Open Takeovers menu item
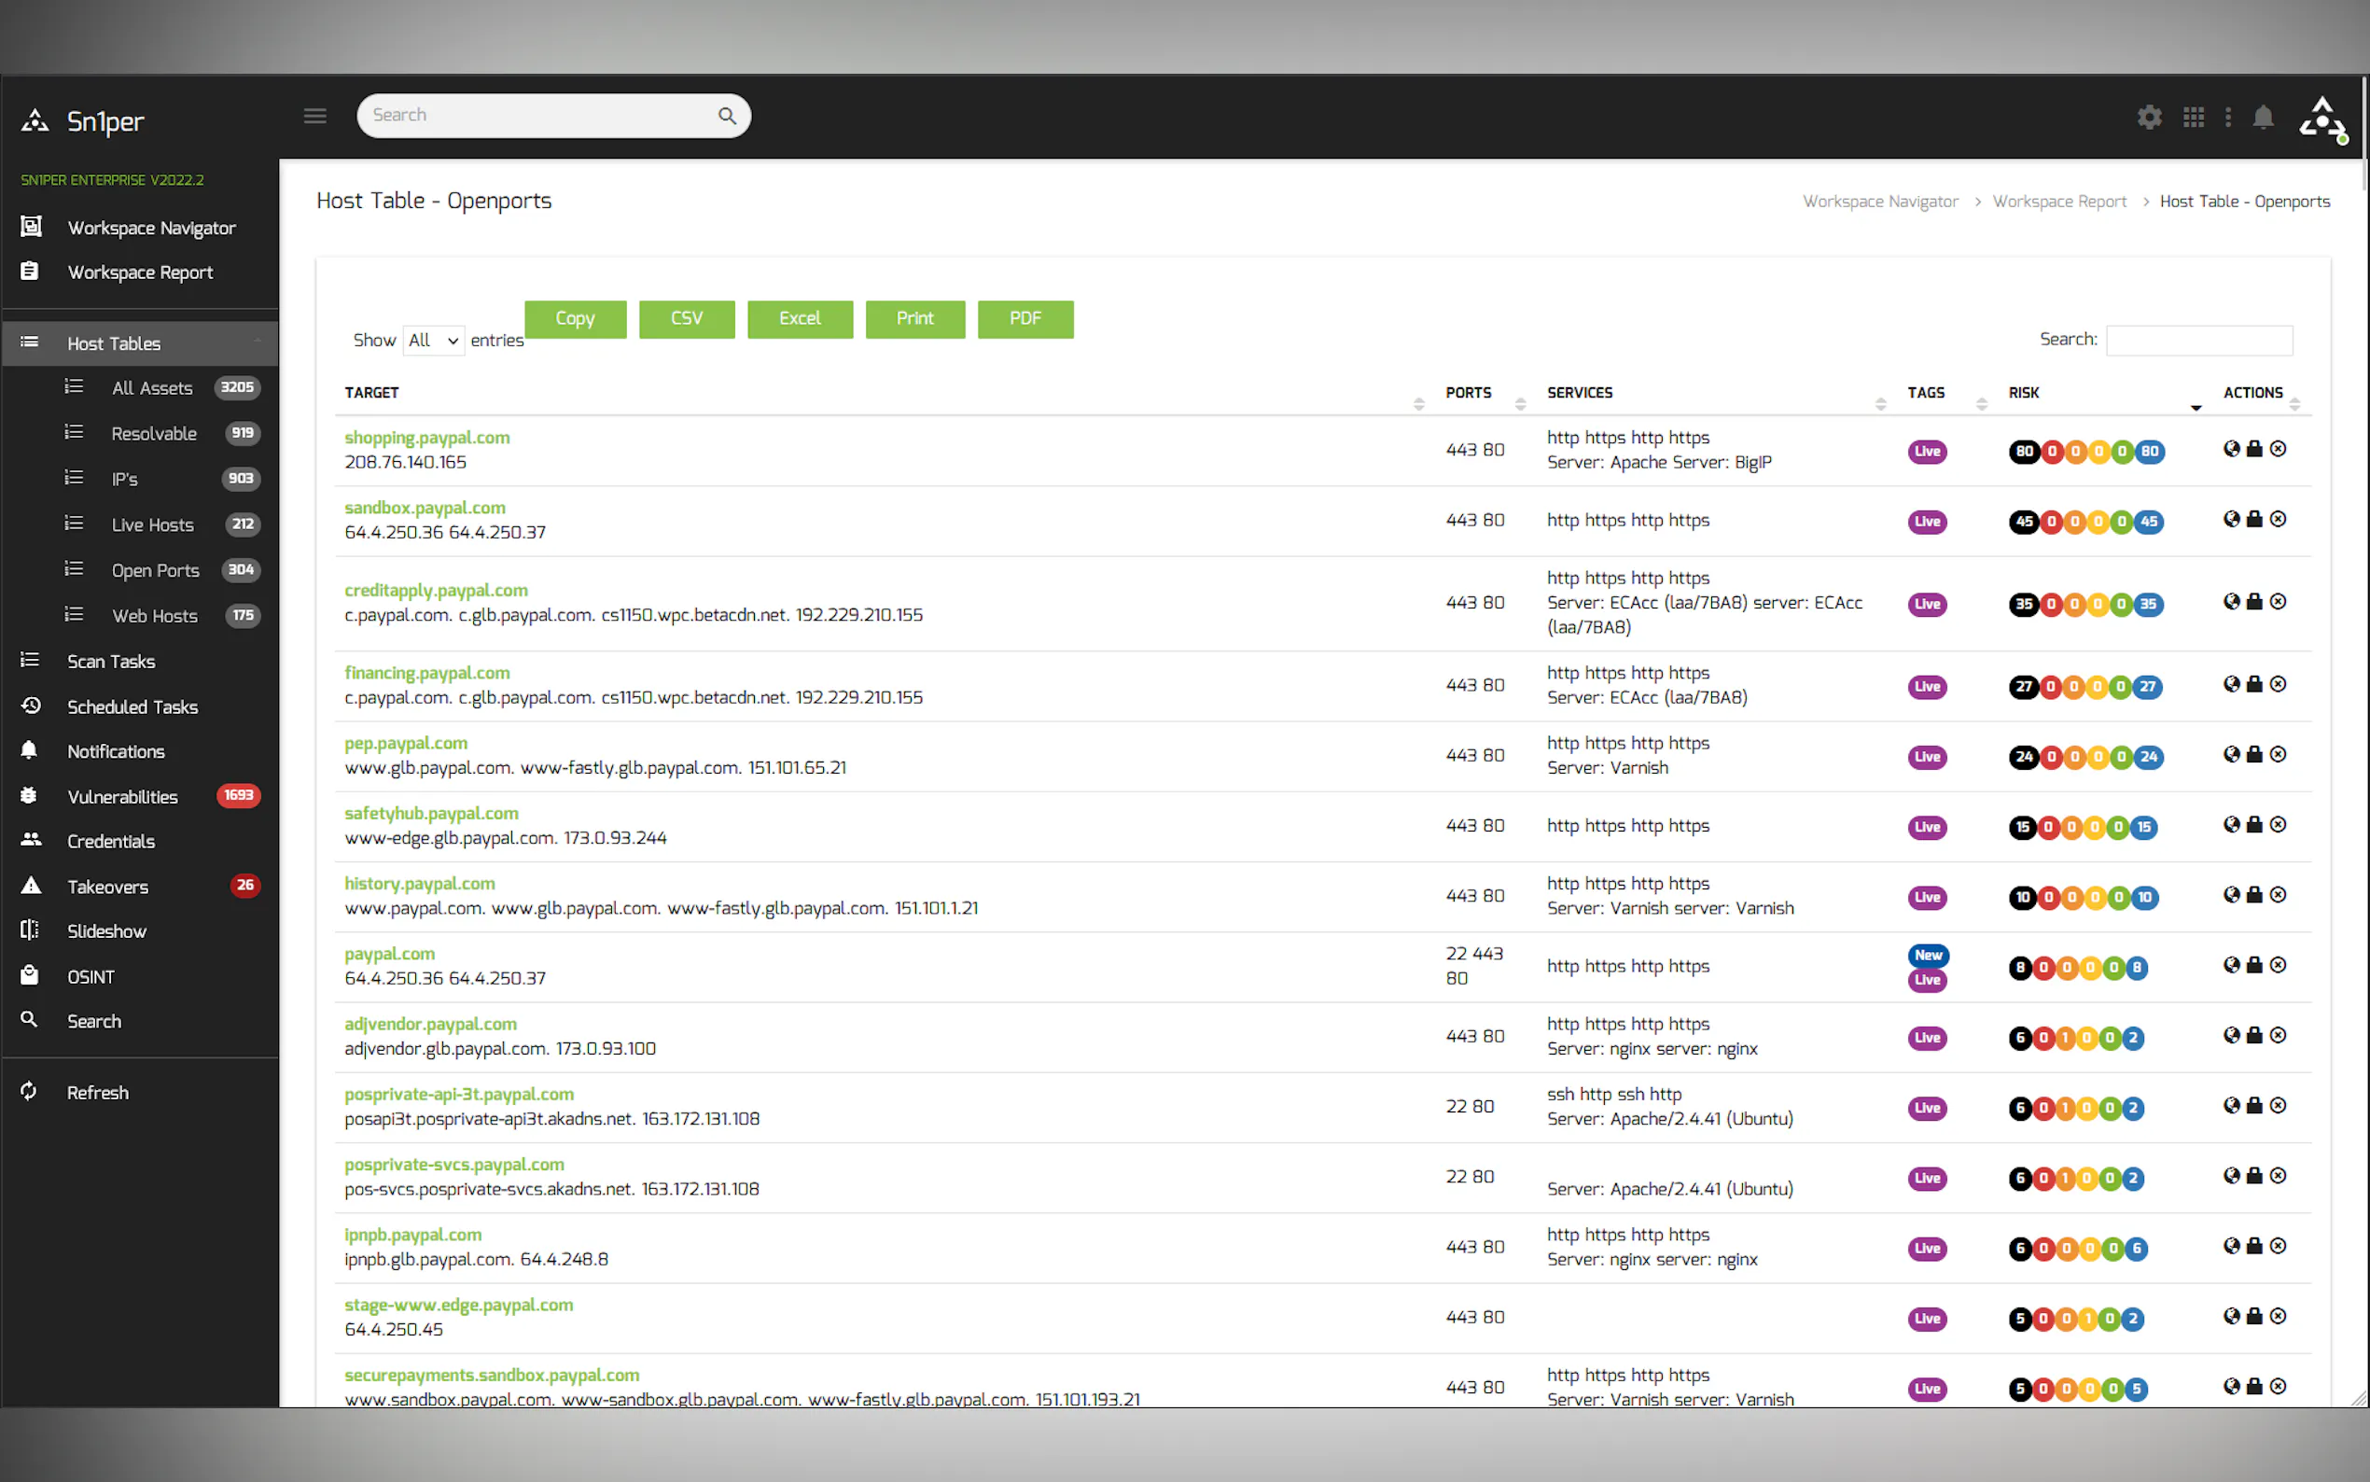 pos(108,887)
